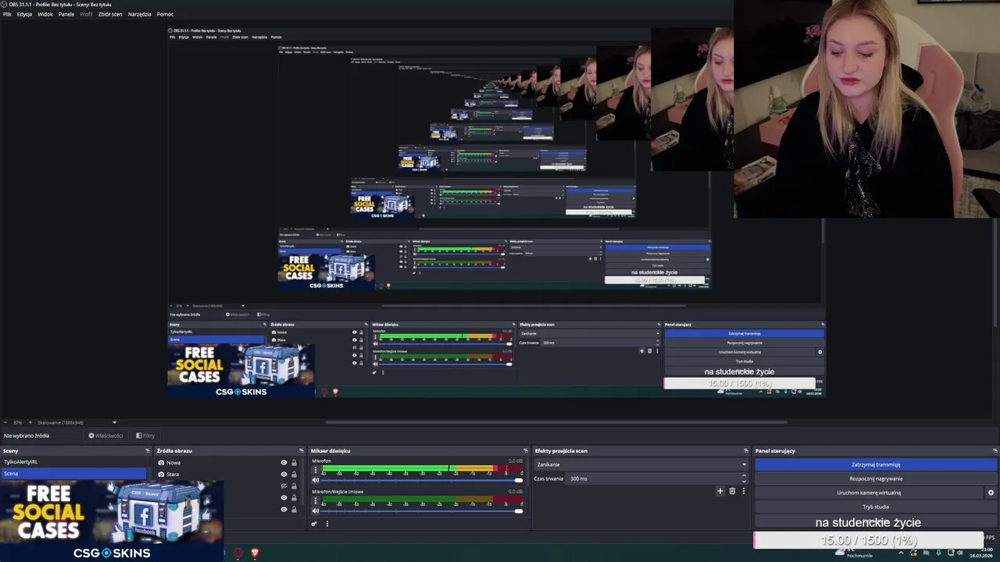Toggle the lock on Stara source
The height and width of the screenshot is (562, 1000).
[294, 474]
